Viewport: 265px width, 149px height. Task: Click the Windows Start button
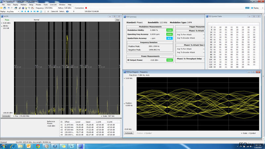tap(4, 146)
